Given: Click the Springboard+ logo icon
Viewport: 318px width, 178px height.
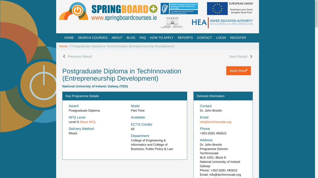Looking at the screenshot, I should 74,11.
